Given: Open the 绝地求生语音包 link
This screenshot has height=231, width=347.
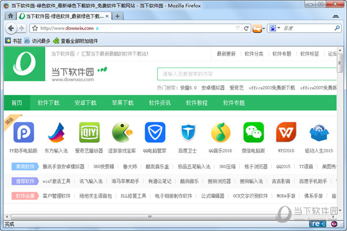Looking at the screenshot, I should click(x=95, y=196).
